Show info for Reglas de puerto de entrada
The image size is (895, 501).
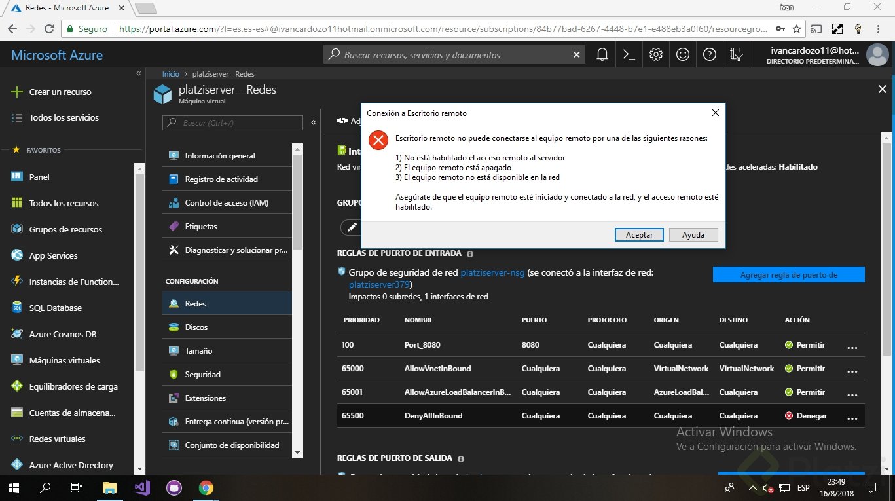[x=470, y=254]
